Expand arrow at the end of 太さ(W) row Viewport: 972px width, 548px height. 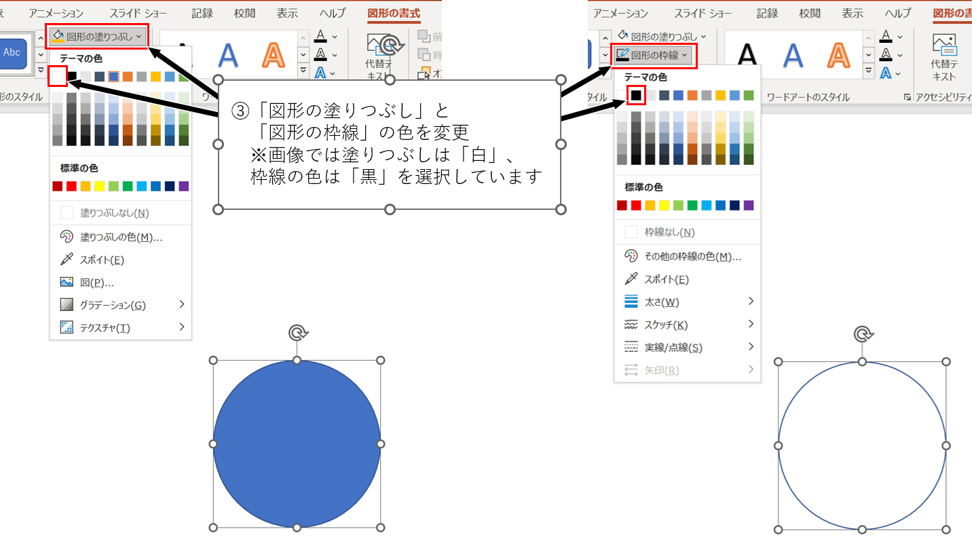pyautogui.click(x=751, y=301)
